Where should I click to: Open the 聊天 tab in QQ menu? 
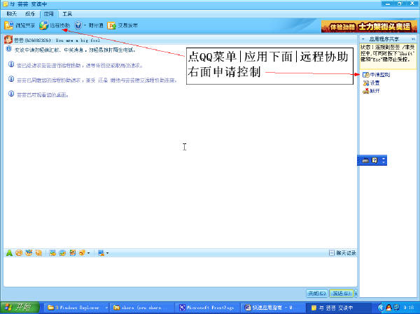[x=11, y=14]
